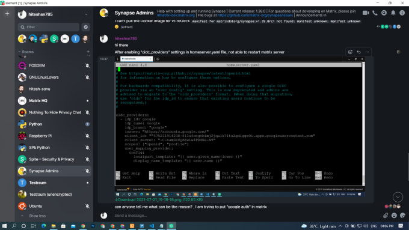
Task: Start a video call in Synapse Admins
Action: (366, 13)
